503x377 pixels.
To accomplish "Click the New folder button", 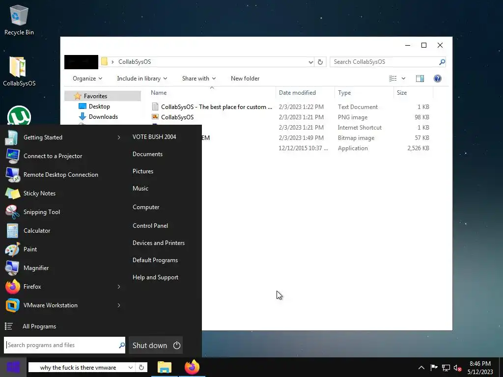I will (245, 79).
